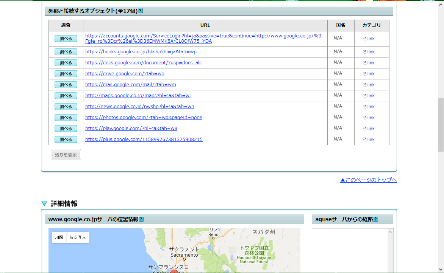Open the books.google.co.jp link
444x273 pixels.
point(141,52)
